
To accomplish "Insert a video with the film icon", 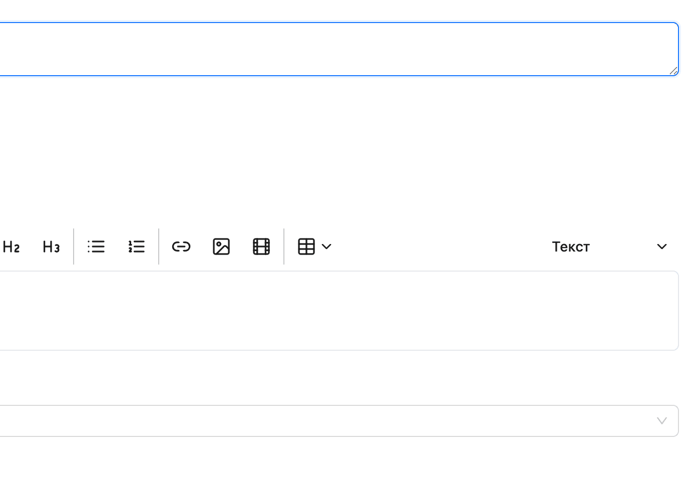I will coord(261,247).
